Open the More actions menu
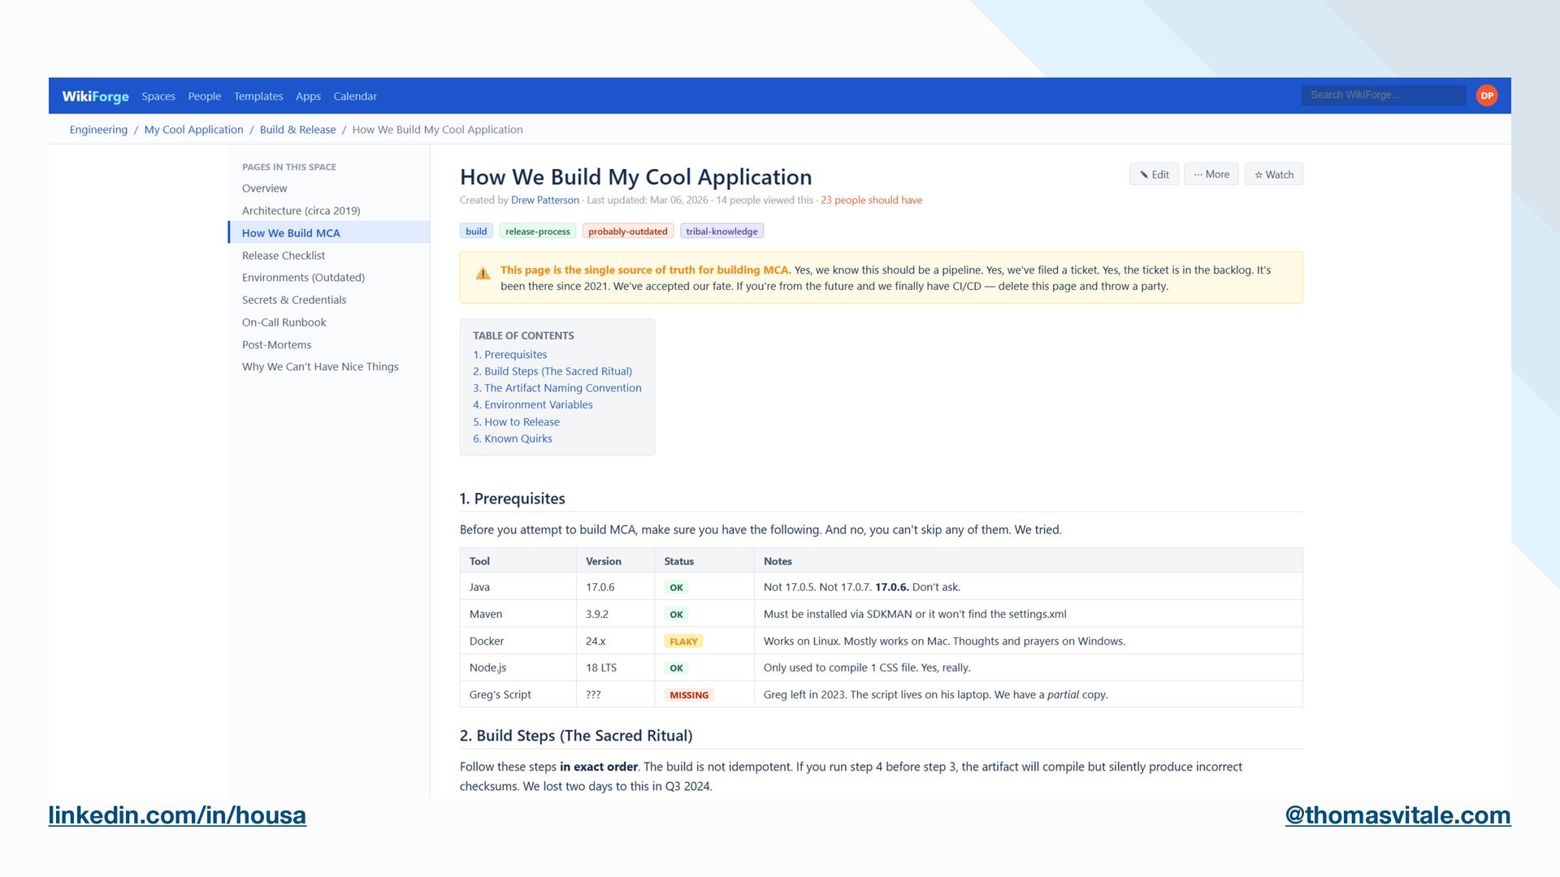This screenshot has width=1560, height=877. point(1211,174)
